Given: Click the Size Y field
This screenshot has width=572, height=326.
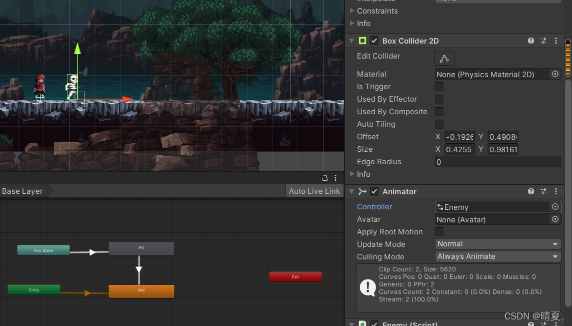Looking at the screenshot, I should (503, 149).
